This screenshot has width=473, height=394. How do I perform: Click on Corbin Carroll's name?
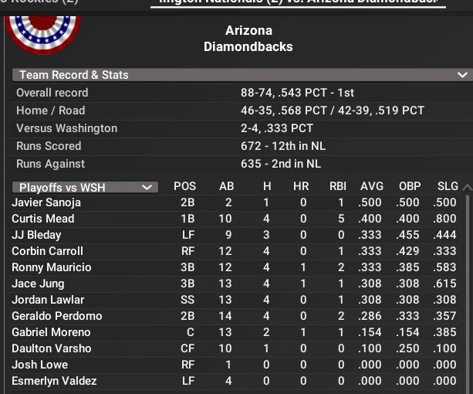point(47,251)
